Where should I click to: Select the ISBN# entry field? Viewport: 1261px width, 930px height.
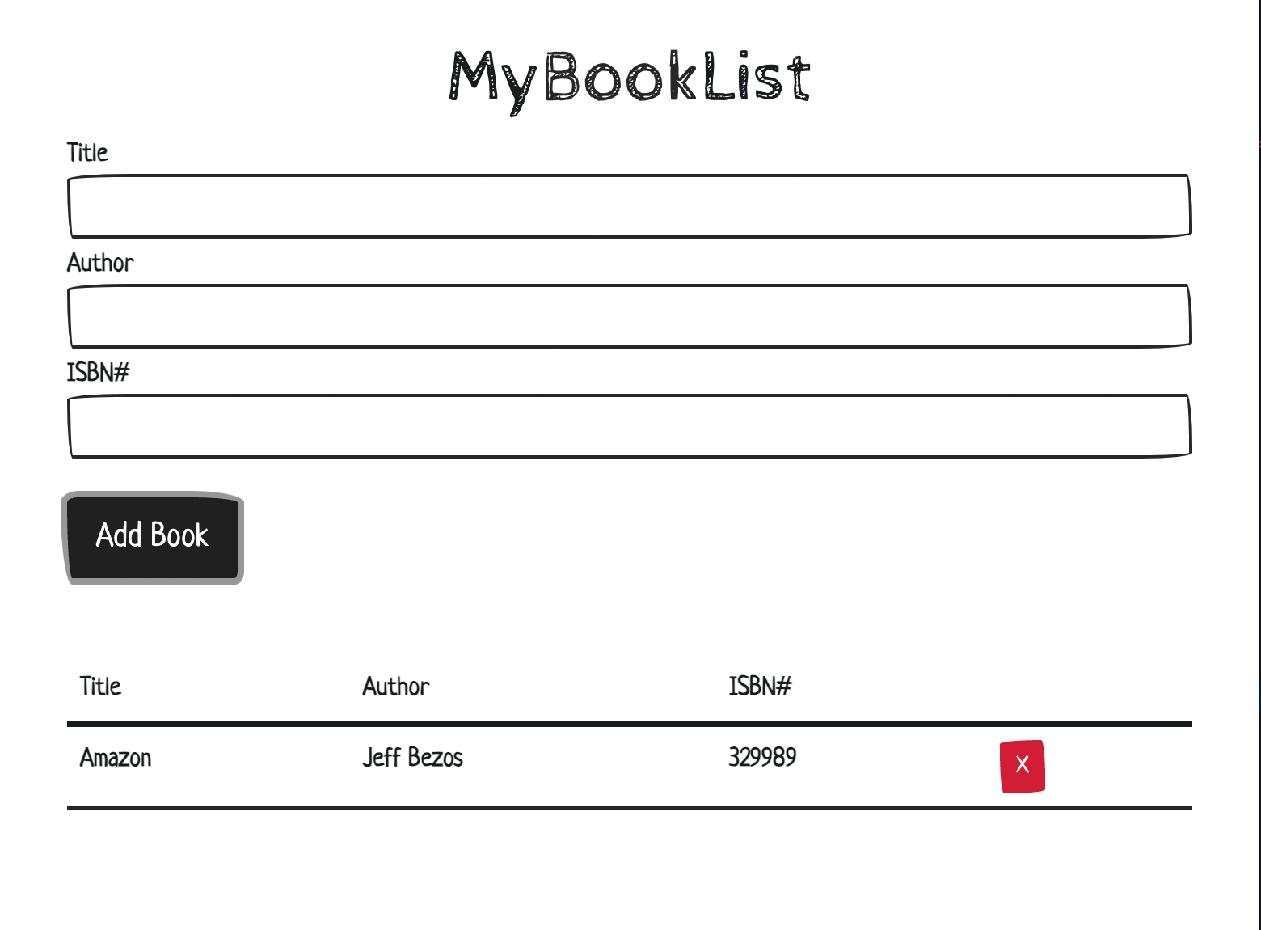pos(629,426)
